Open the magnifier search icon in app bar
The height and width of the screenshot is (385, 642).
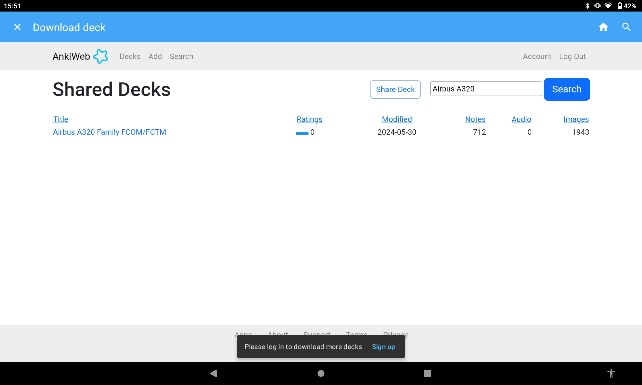[x=626, y=27]
